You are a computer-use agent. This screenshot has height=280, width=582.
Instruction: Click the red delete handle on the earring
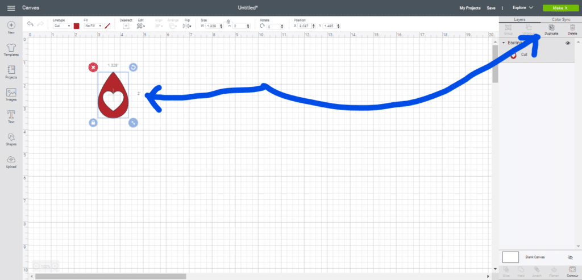tap(93, 68)
